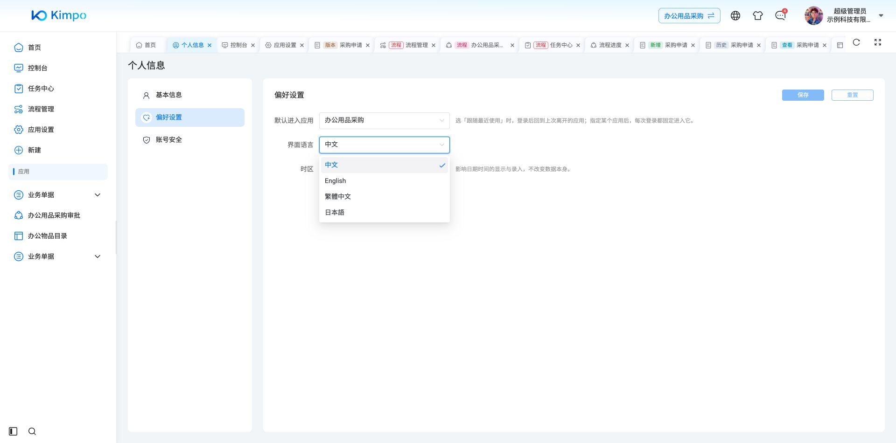This screenshot has width=896, height=443.
Task: Click the 办公用品采购 app switch button
Action: (689, 16)
